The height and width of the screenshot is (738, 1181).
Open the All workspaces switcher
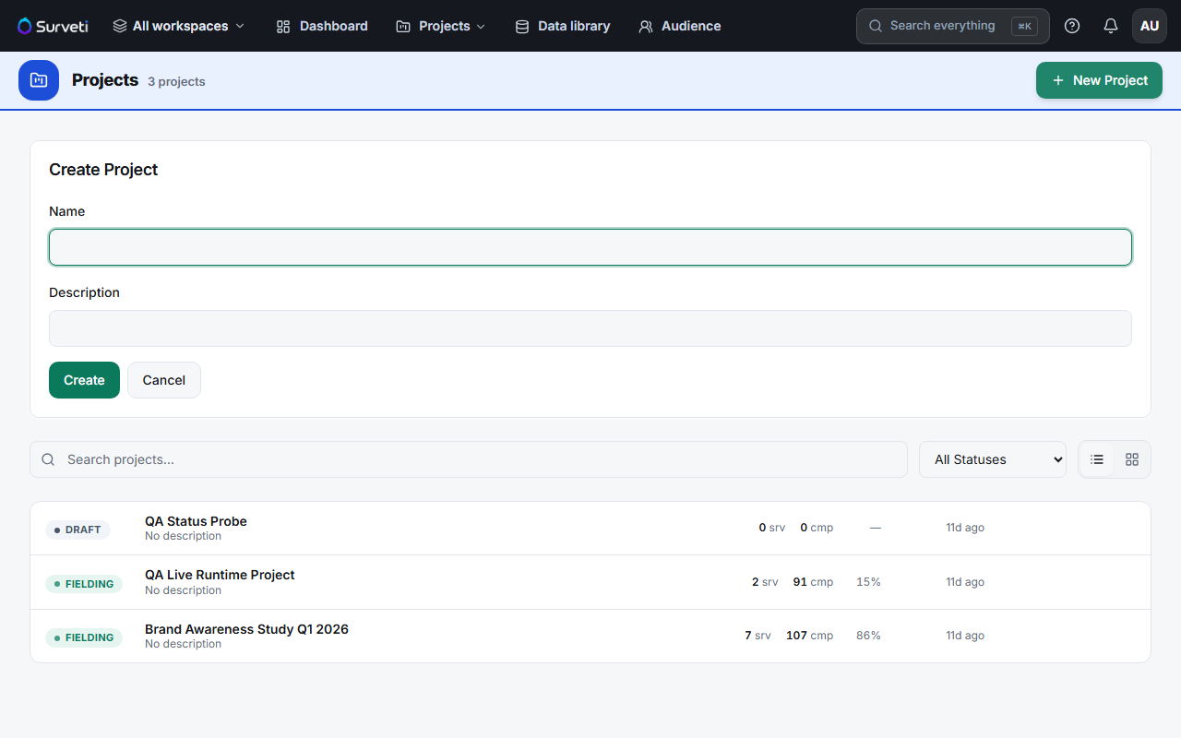pos(179,26)
